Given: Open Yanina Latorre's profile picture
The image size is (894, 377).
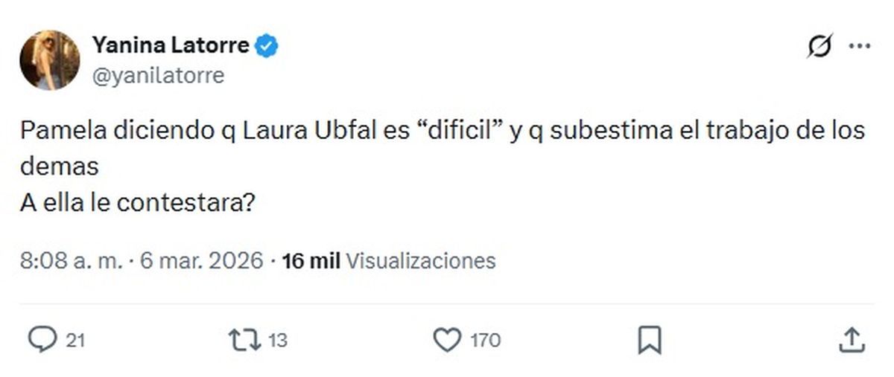Looking at the screenshot, I should pos(49,59).
